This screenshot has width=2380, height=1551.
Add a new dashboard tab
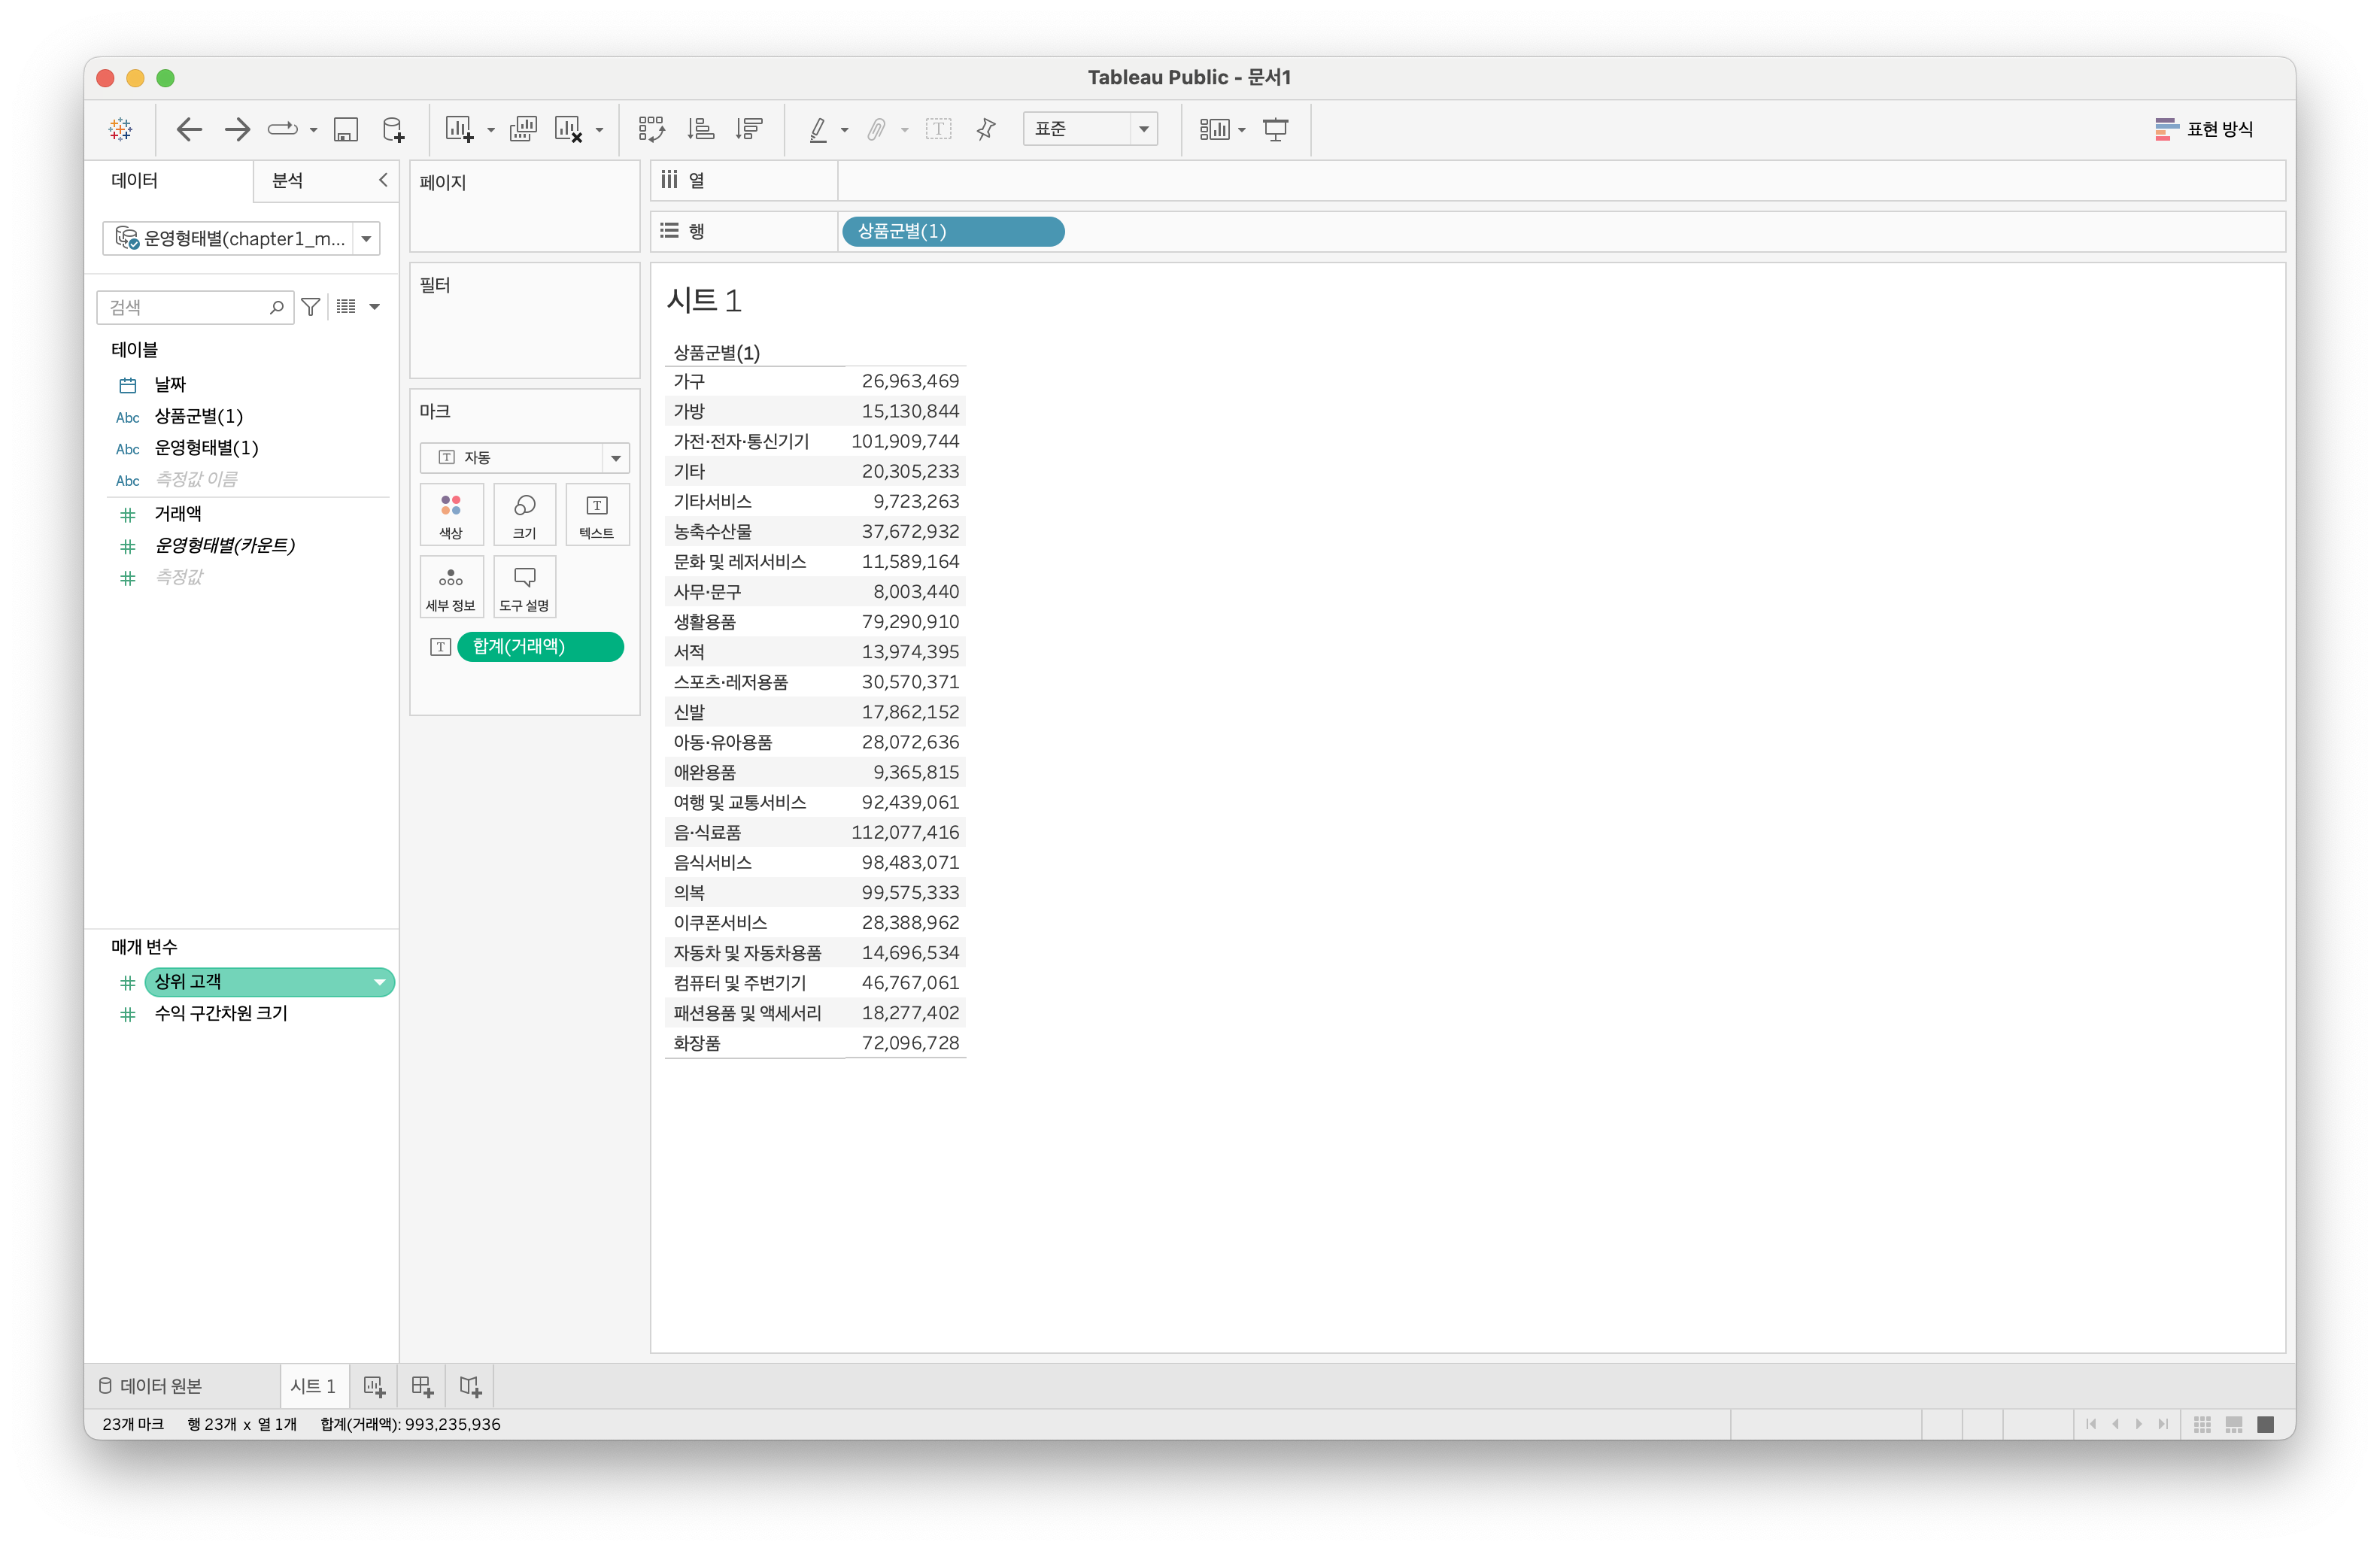pyautogui.click(x=422, y=1386)
